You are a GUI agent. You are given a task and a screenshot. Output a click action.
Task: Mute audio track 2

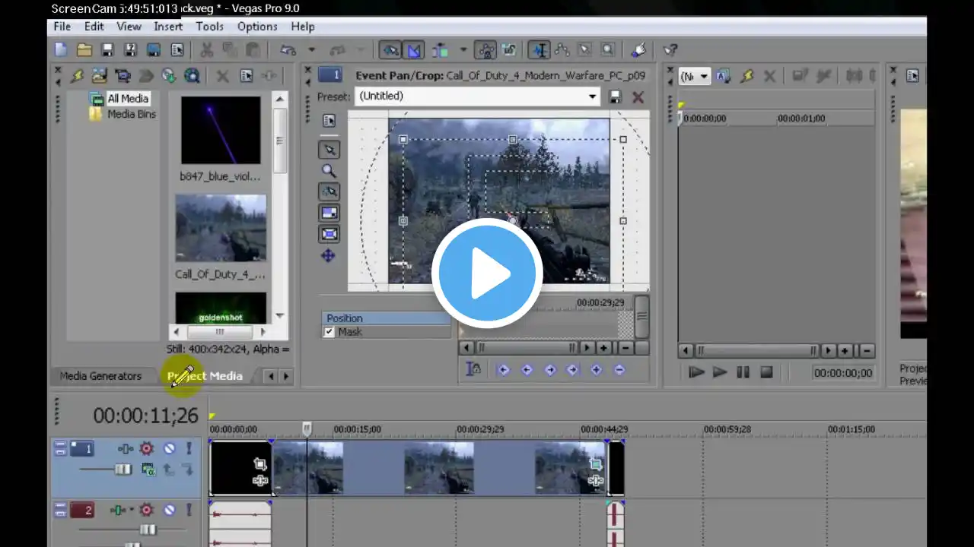(170, 510)
